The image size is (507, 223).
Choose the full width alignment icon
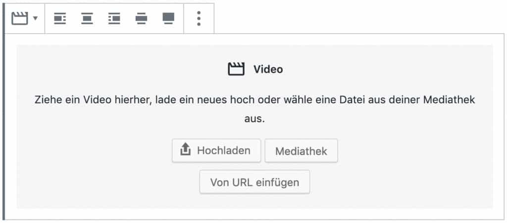[168, 18]
